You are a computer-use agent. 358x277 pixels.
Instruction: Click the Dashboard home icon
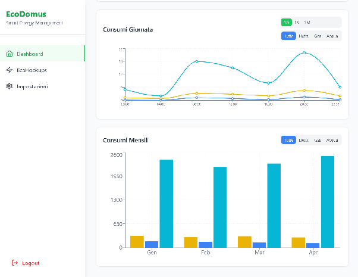[x=10, y=54]
